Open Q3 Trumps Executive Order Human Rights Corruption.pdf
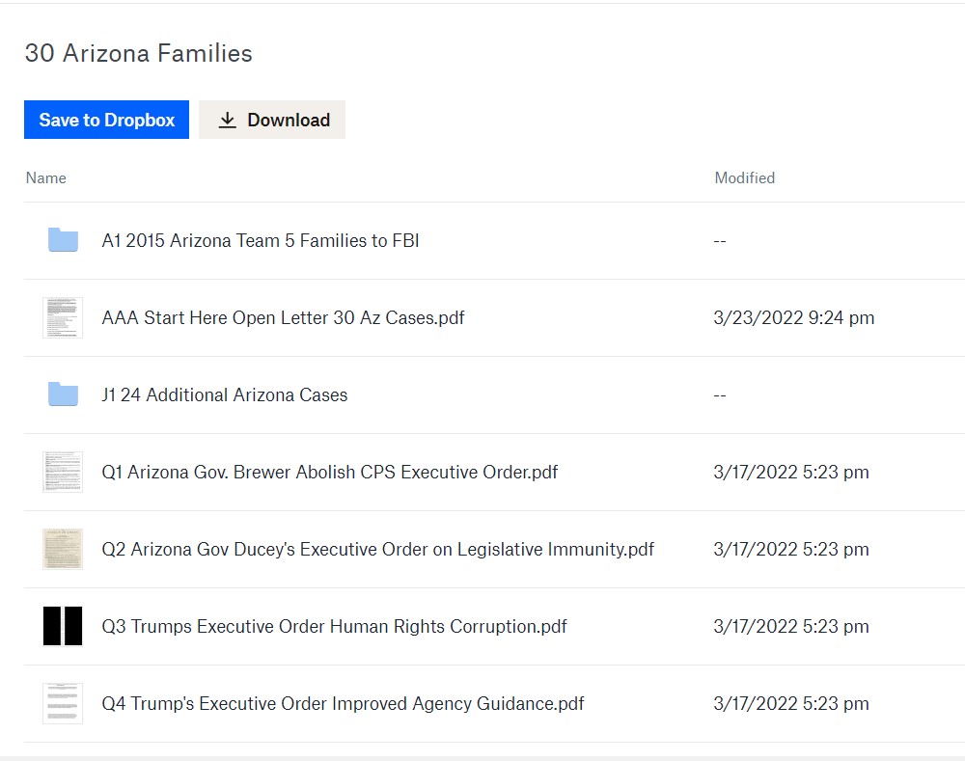The height and width of the screenshot is (761, 965). (334, 626)
